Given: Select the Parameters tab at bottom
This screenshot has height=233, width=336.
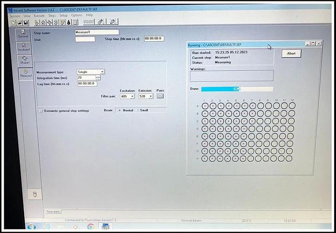Looking at the screenshot, I should [53, 212].
